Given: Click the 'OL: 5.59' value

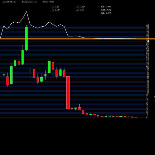Looking at the screenshot, I should pyautogui.click(x=106, y=13).
